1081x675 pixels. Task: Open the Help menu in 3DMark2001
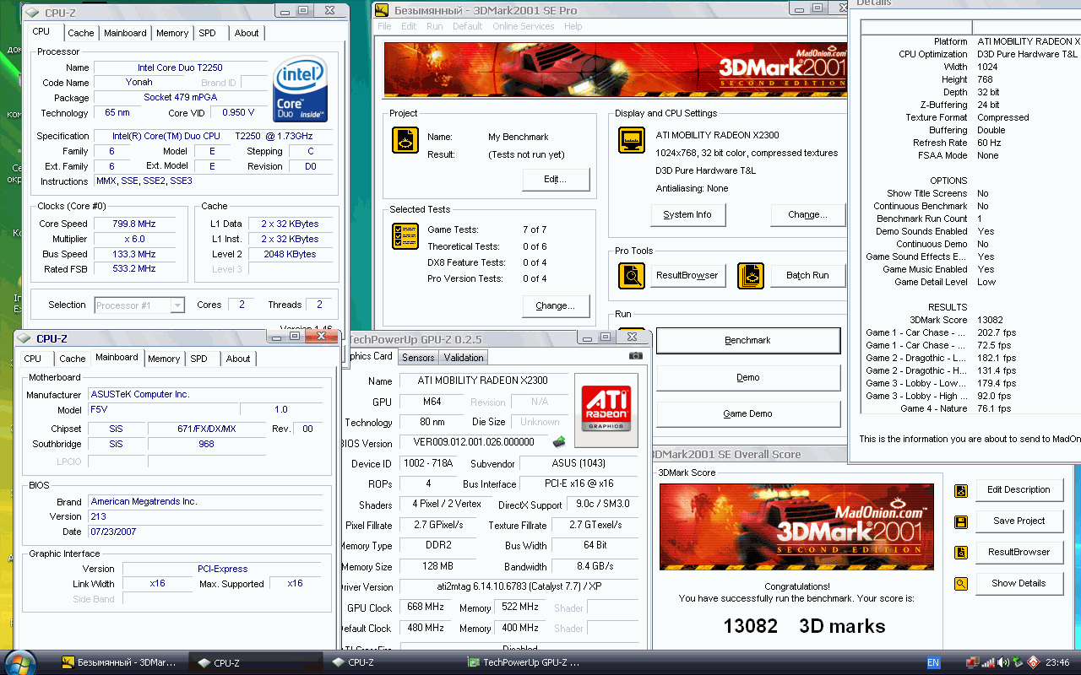[573, 26]
